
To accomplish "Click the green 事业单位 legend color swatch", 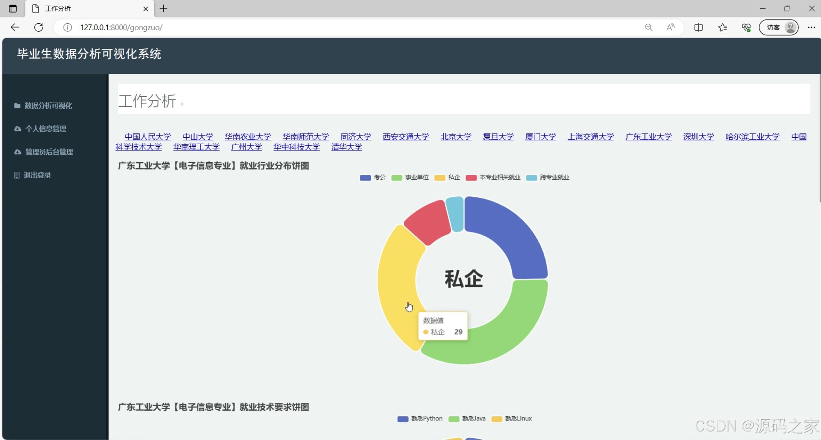I will [396, 177].
